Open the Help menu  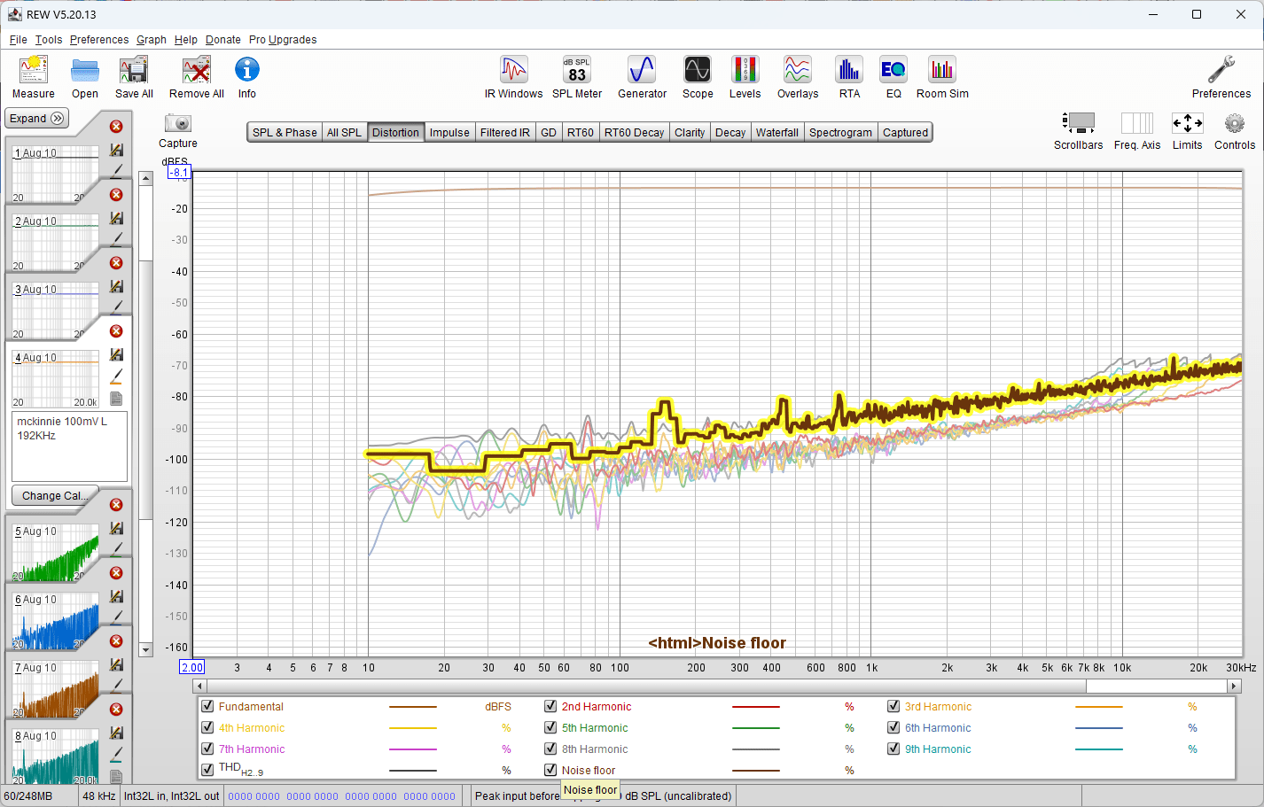[x=186, y=40]
